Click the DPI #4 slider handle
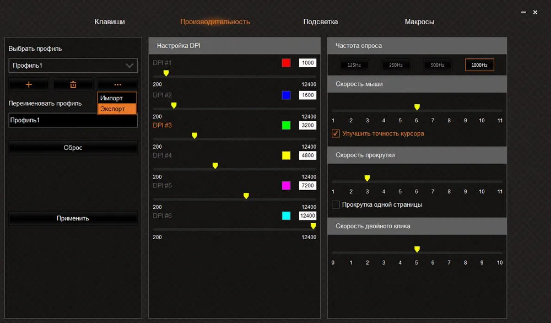This screenshot has width=551, height=323. (215, 165)
